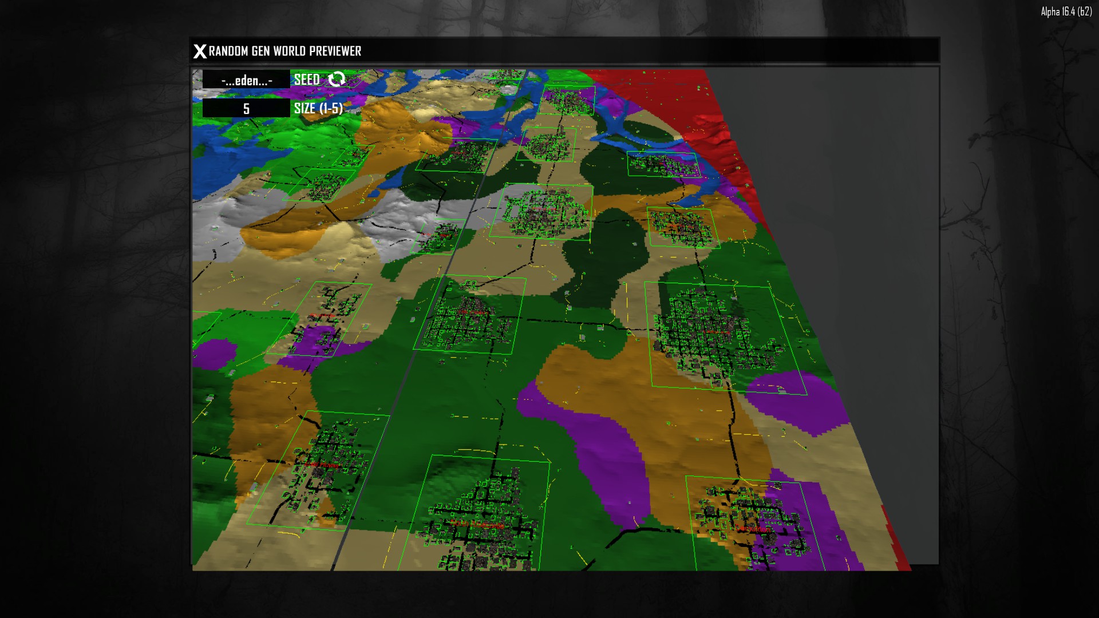
Task: Click the world size field showing 5
Action: point(246,108)
